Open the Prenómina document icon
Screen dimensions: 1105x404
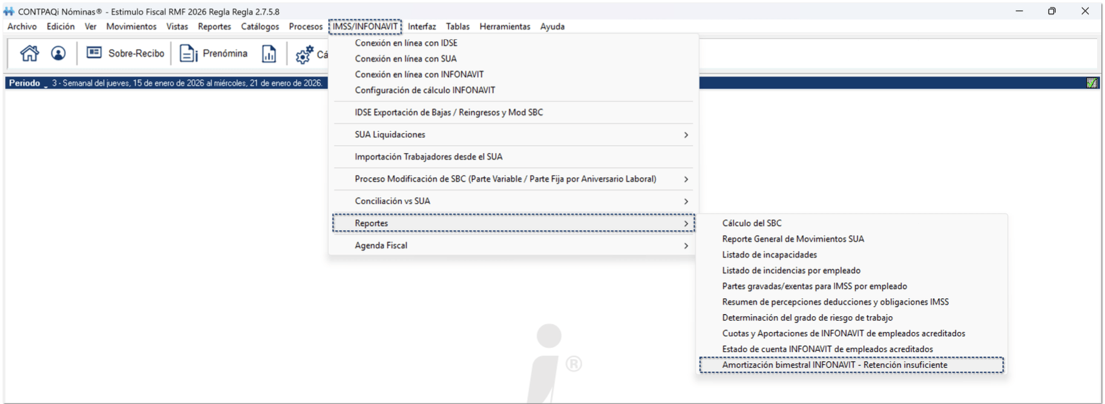click(x=188, y=54)
